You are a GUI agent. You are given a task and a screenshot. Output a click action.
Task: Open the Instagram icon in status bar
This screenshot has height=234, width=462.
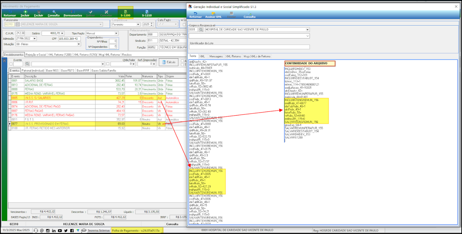coord(48,231)
